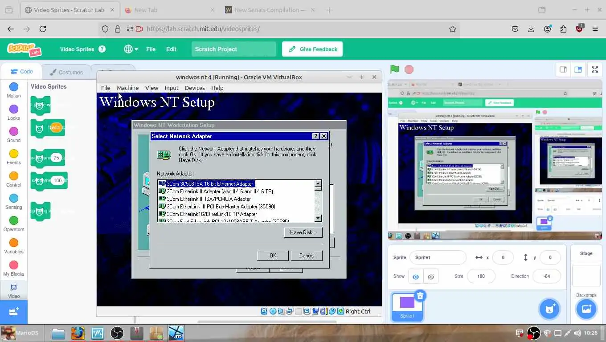Click the VirtualBox hard disk status icon
606x342 pixels.
(x=265, y=311)
